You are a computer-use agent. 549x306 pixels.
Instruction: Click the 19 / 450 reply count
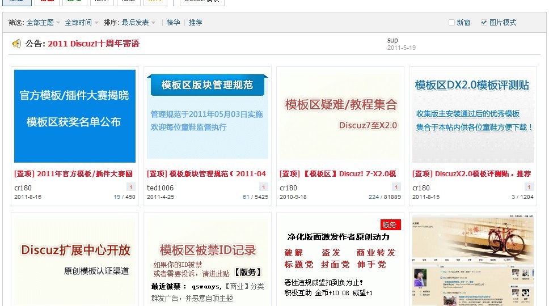pos(124,197)
